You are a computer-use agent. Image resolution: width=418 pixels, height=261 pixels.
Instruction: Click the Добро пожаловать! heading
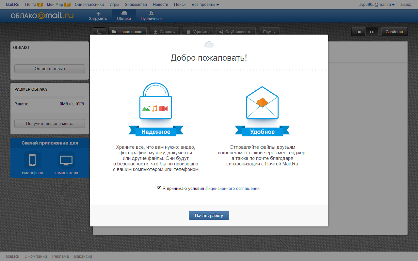tap(209, 58)
